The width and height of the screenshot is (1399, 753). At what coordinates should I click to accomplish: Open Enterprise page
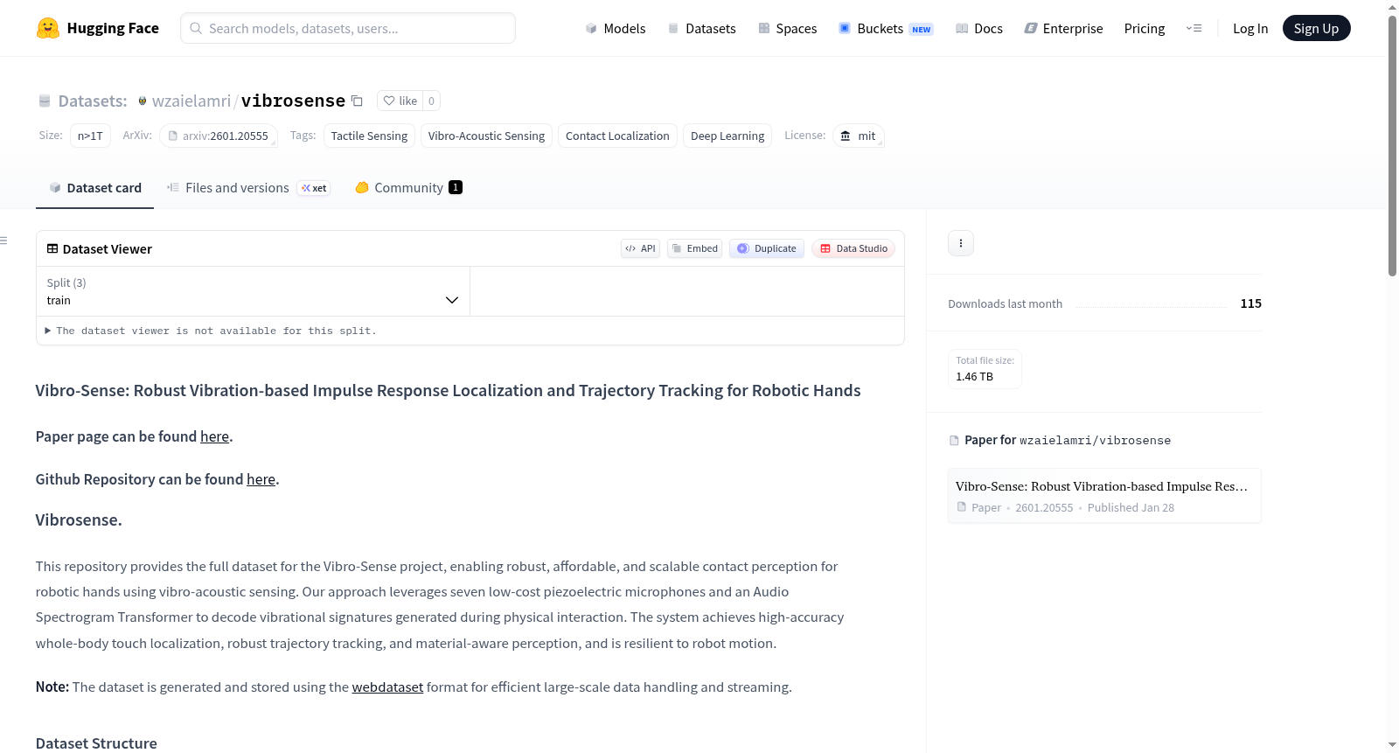point(1063,28)
